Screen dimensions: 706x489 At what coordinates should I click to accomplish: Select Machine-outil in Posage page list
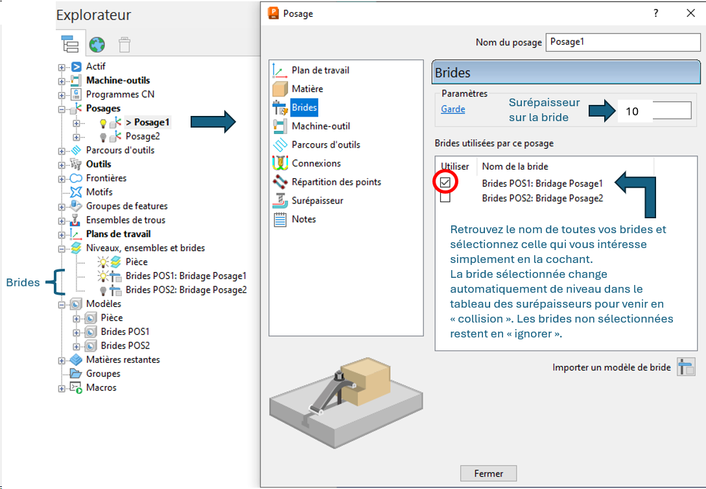[x=320, y=126]
